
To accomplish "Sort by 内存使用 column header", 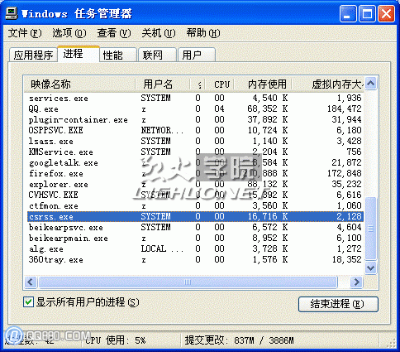I will (263, 84).
